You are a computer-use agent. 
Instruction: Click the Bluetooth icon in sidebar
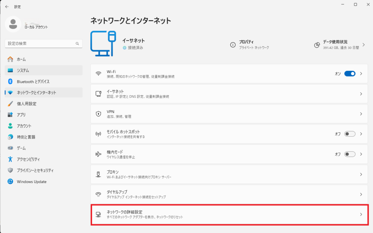coord(10,81)
